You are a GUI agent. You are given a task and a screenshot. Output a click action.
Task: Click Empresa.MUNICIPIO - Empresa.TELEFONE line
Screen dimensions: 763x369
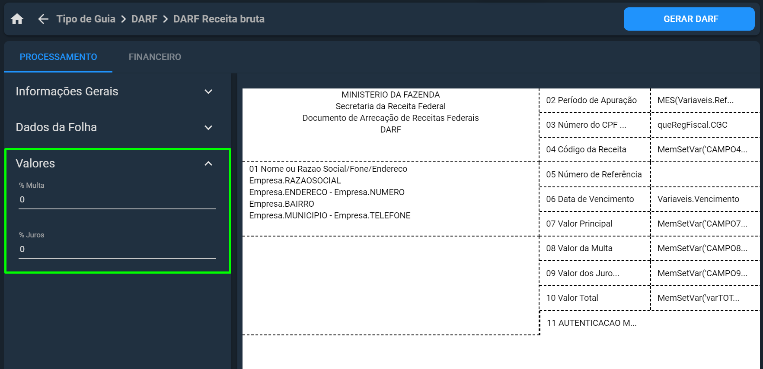pos(330,215)
